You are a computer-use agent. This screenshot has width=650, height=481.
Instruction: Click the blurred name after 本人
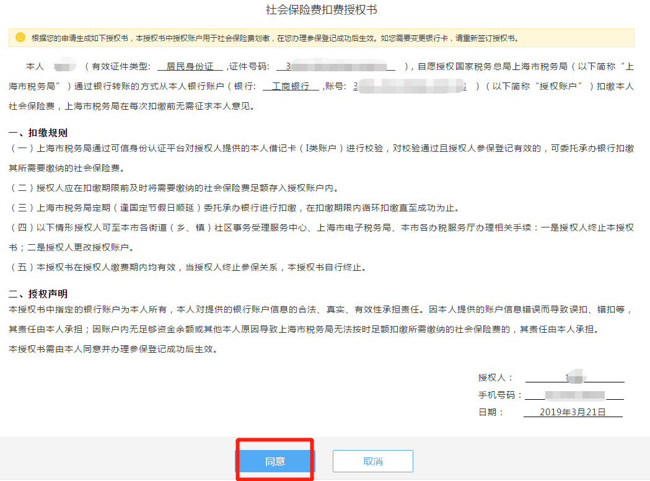coord(64,66)
